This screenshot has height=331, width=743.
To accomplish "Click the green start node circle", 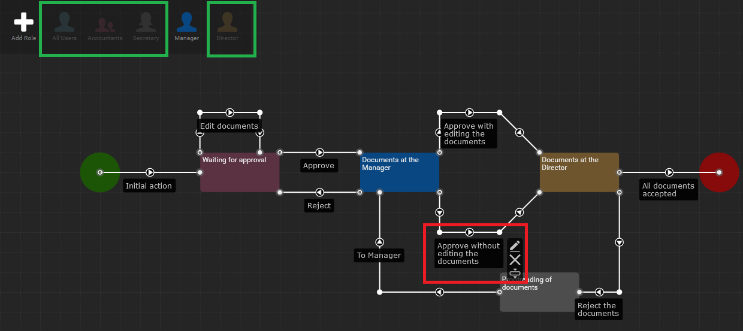I will [x=99, y=172].
